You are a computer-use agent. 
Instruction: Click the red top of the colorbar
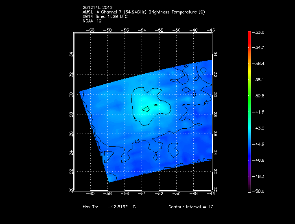(x=249, y=35)
